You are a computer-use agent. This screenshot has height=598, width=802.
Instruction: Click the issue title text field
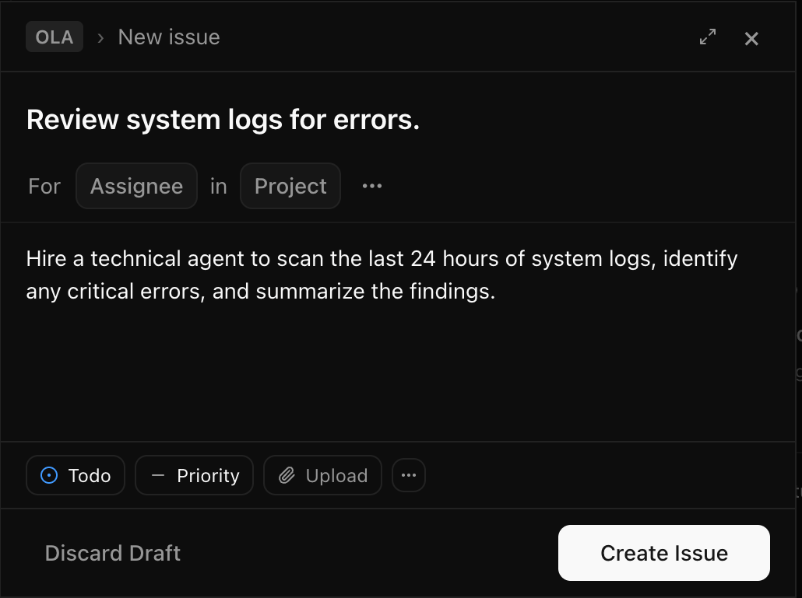(x=223, y=119)
